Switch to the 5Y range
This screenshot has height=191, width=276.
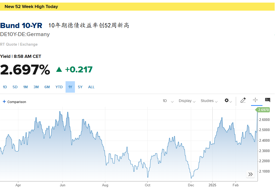80,87
